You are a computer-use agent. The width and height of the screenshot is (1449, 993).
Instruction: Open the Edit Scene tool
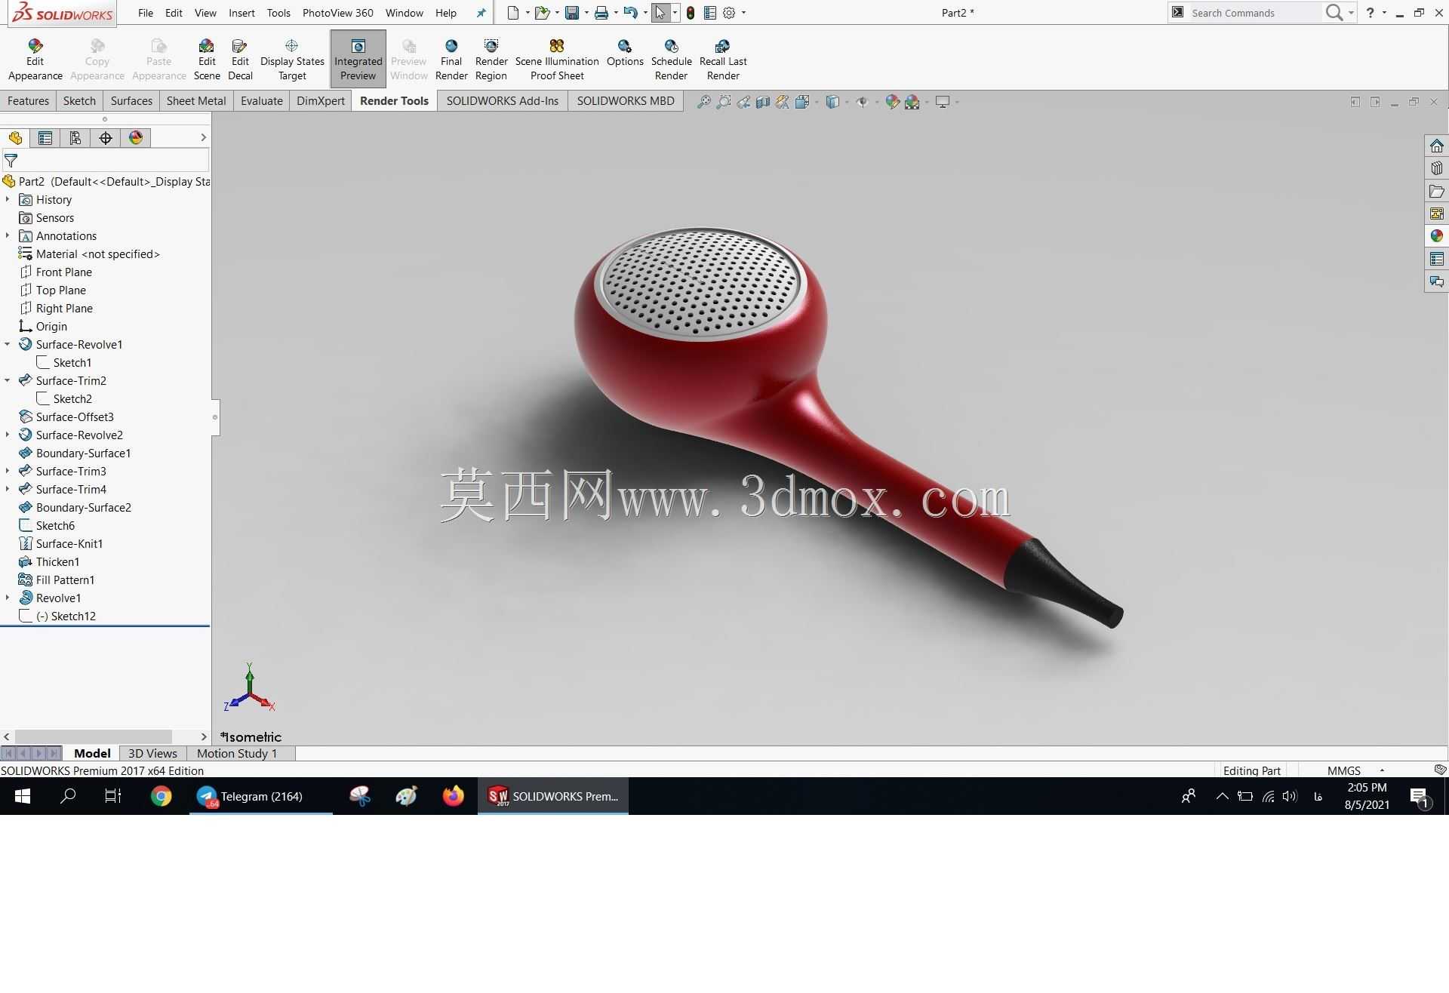[207, 59]
